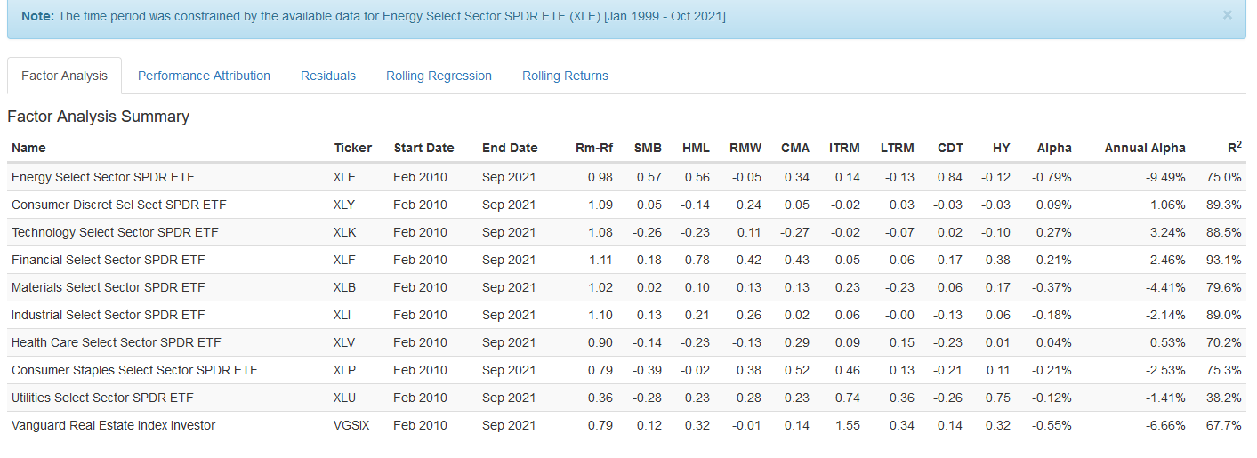Image resolution: width=1257 pixels, height=458 pixels.
Task: Open the Residuals tab
Action: [x=328, y=76]
